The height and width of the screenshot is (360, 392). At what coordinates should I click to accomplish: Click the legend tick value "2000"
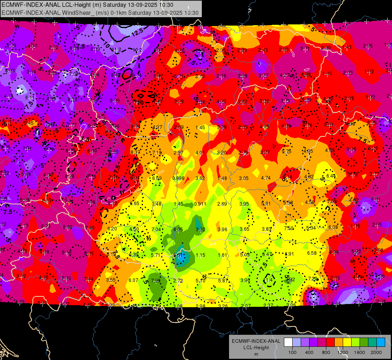[376, 352]
